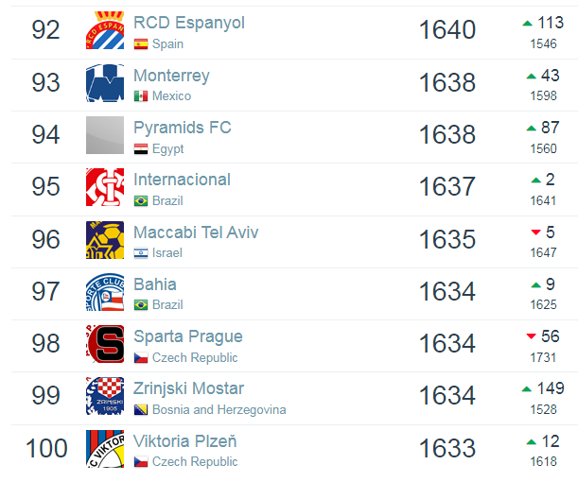The image size is (578, 482).
Task: Click the Bosnia and Herzegovina flag icon
Action: (x=140, y=410)
